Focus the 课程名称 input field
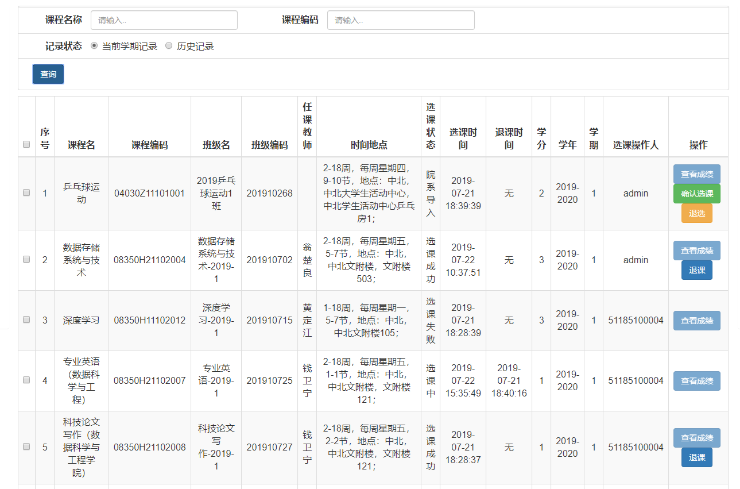 (x=164, y=20)
